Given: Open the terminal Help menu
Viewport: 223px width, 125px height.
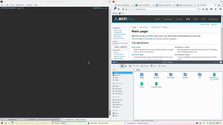Looking at the screenshot, I should tap(36, 5).
